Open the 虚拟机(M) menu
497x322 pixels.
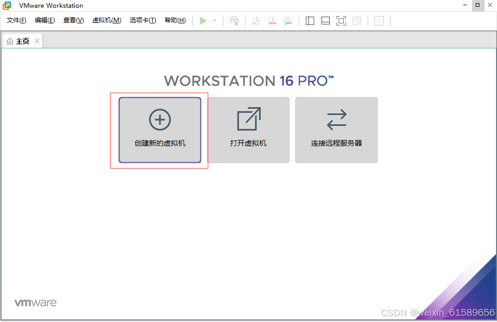pos(107,20)
